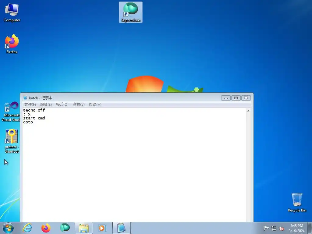312x234 pixels.
Task: Select the Firefox desktop shortcut
Action: [12, 44]
